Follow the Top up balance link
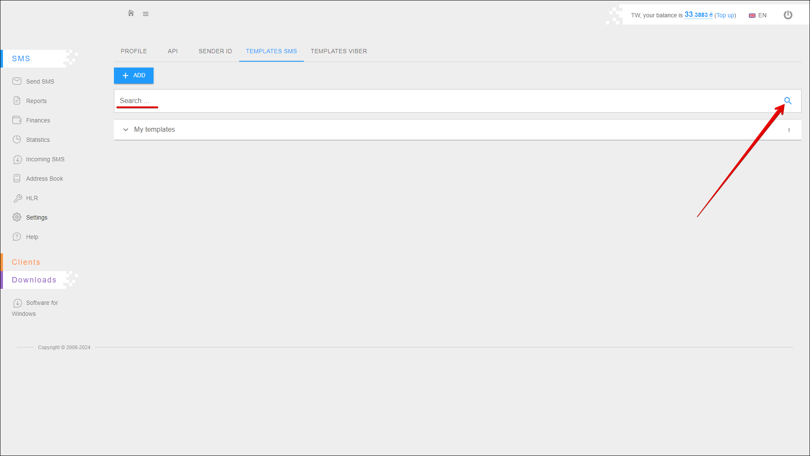Screen dimensions: 810x456 725,16
